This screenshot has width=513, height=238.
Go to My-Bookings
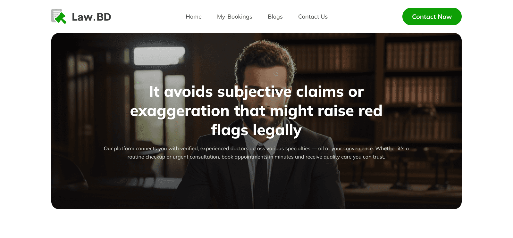coord(235,17)
